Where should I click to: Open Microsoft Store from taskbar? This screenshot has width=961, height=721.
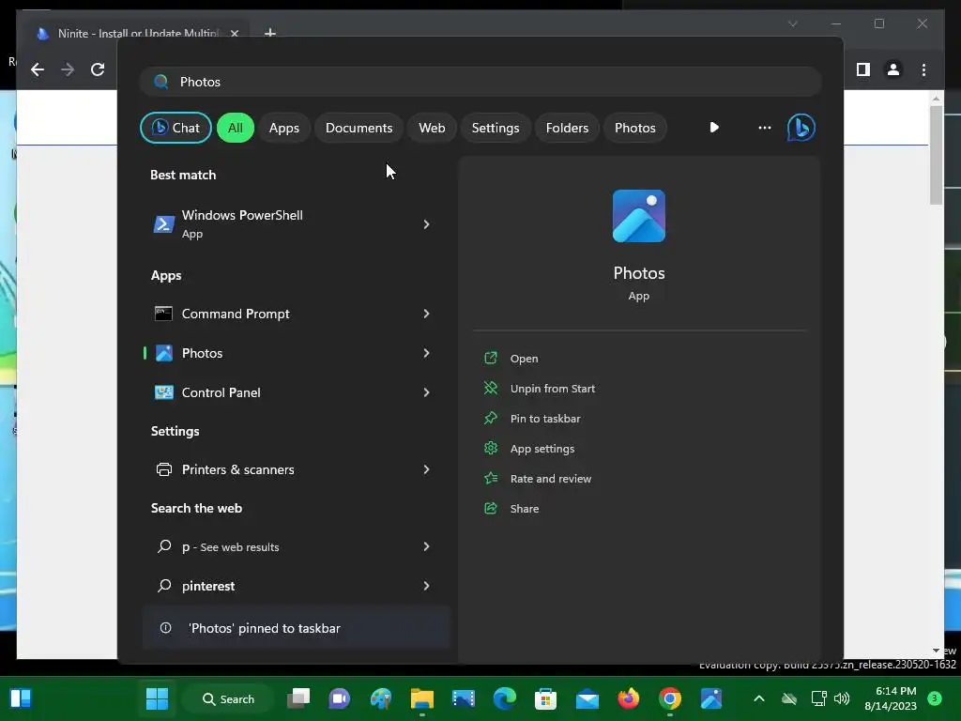[x=545, y=698]
